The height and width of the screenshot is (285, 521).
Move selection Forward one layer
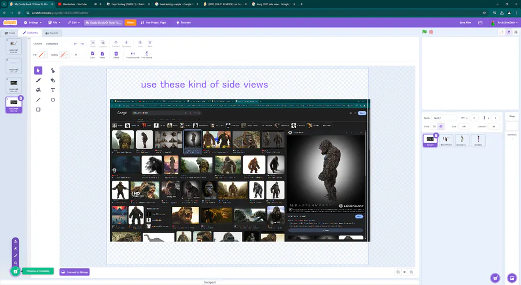[116, 43]
